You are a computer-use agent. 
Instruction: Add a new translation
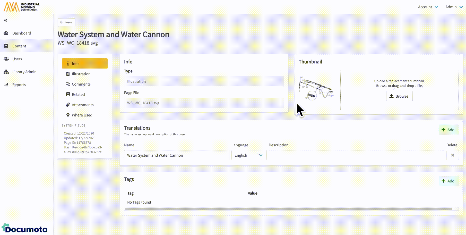[448, 130]
